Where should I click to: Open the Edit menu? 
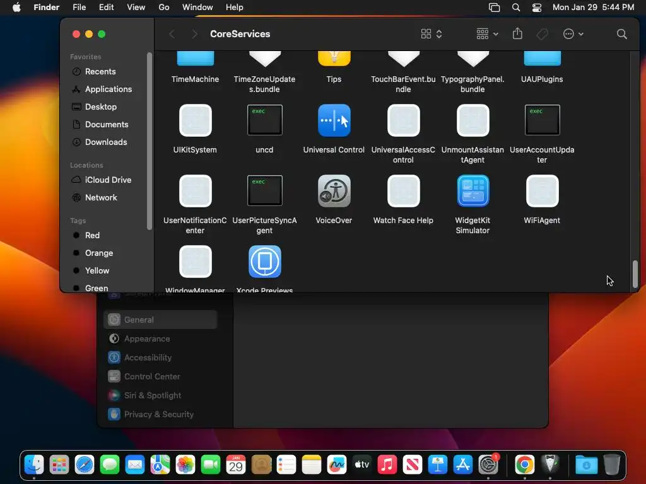click(x=106, y=8)
